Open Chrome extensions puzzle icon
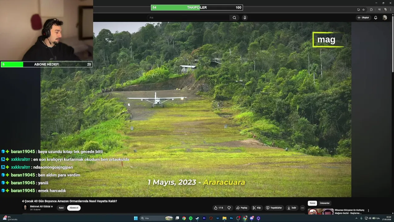394x222 pixels. click(371, 10)
